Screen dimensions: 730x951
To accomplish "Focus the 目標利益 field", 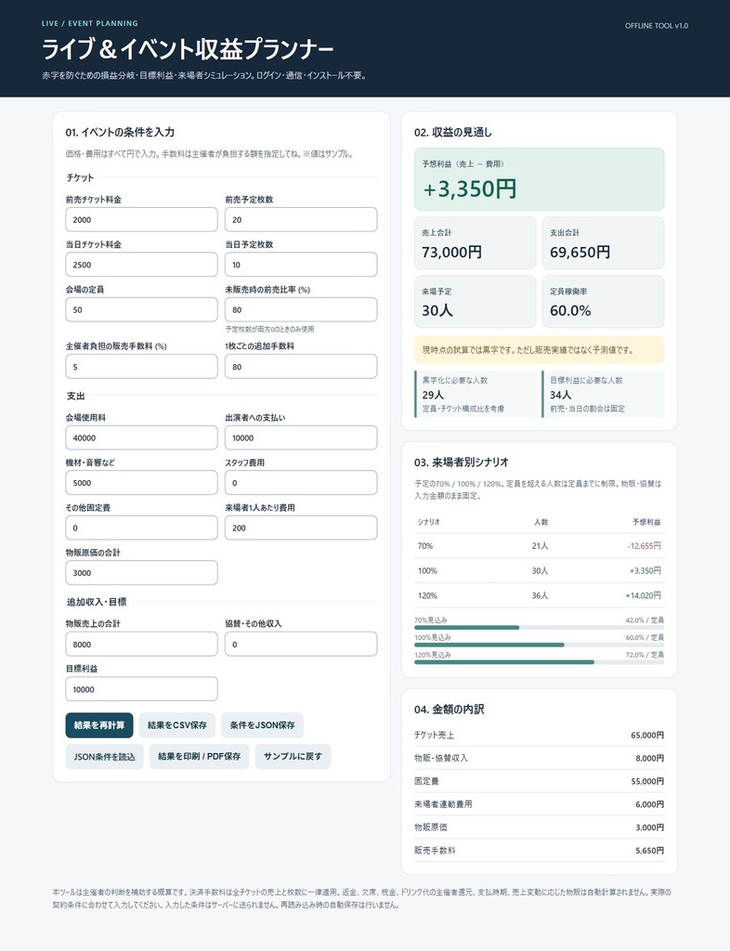I will (x=141, y=689).
